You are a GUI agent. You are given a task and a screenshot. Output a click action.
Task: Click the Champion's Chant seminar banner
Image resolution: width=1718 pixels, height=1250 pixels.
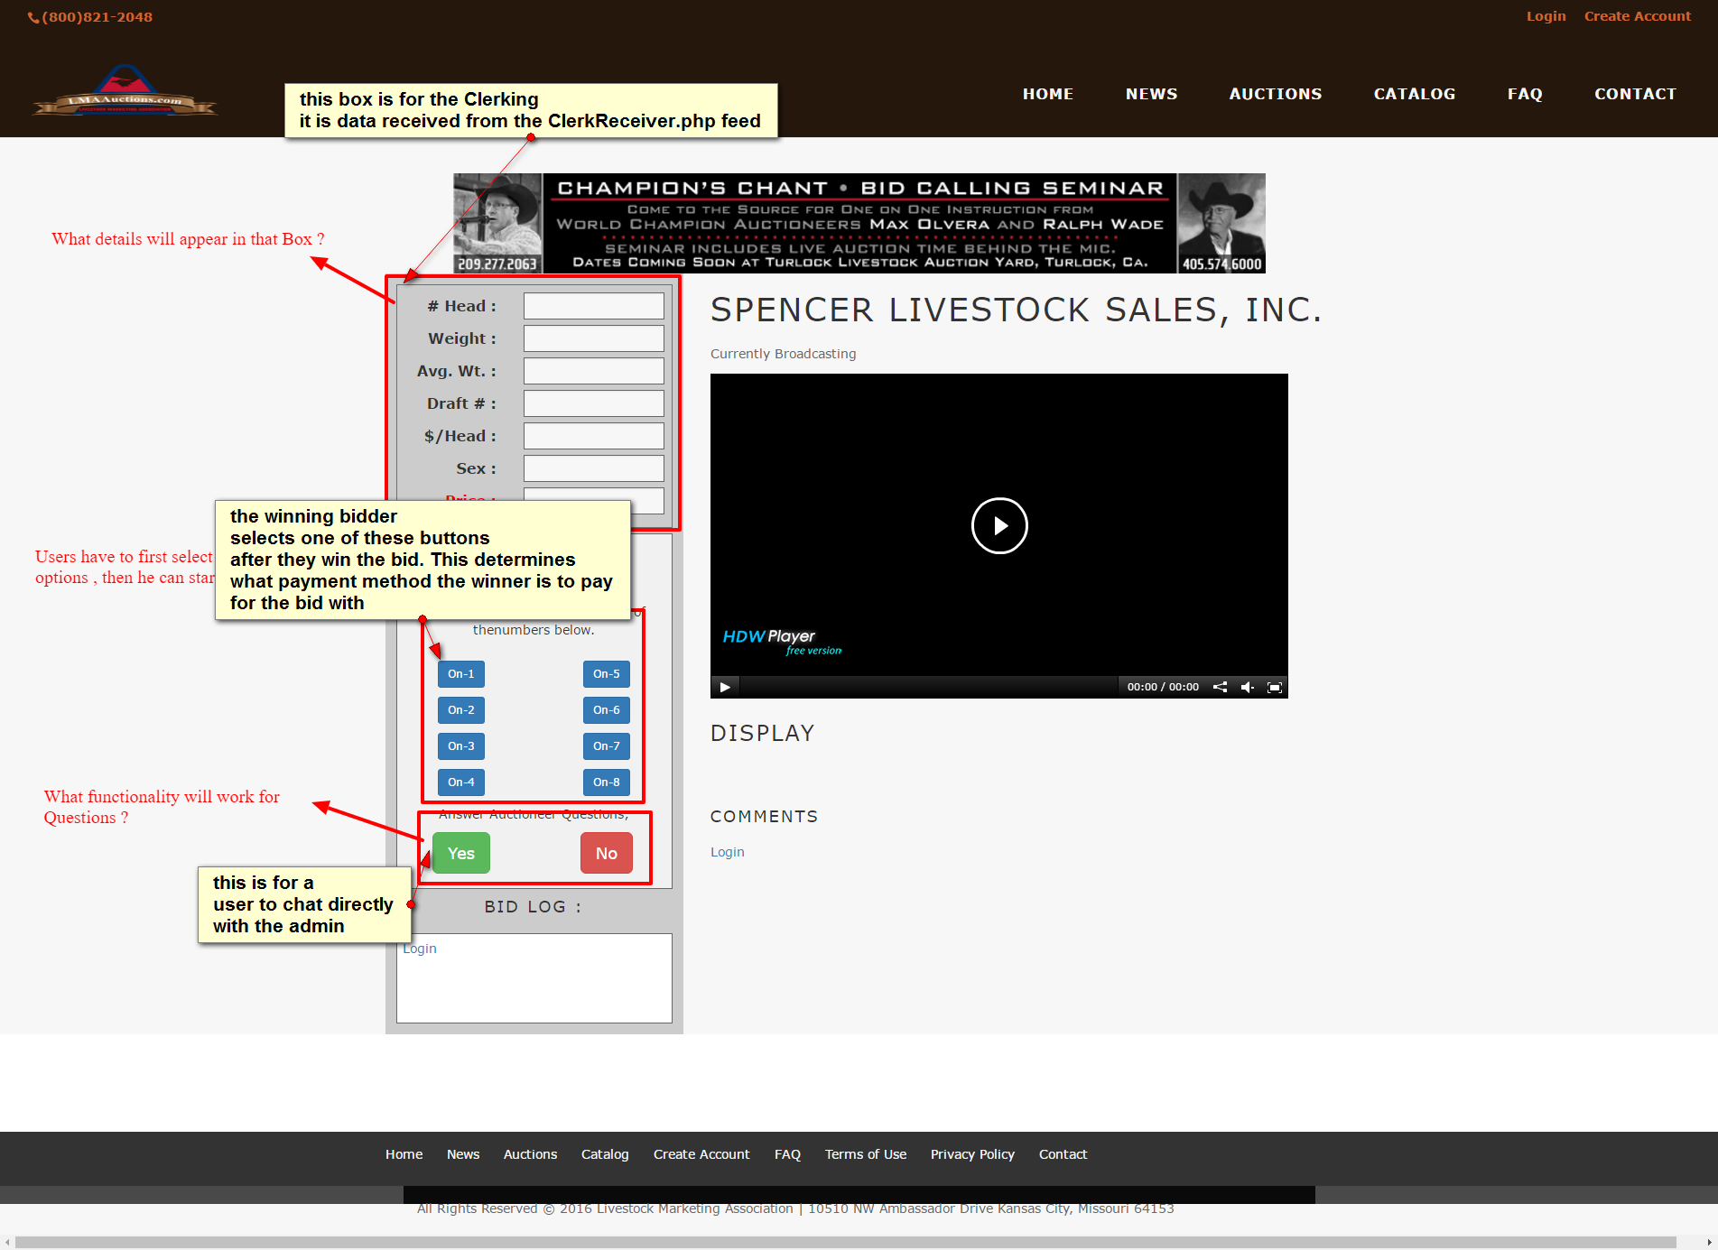click(x=859, y=223)
